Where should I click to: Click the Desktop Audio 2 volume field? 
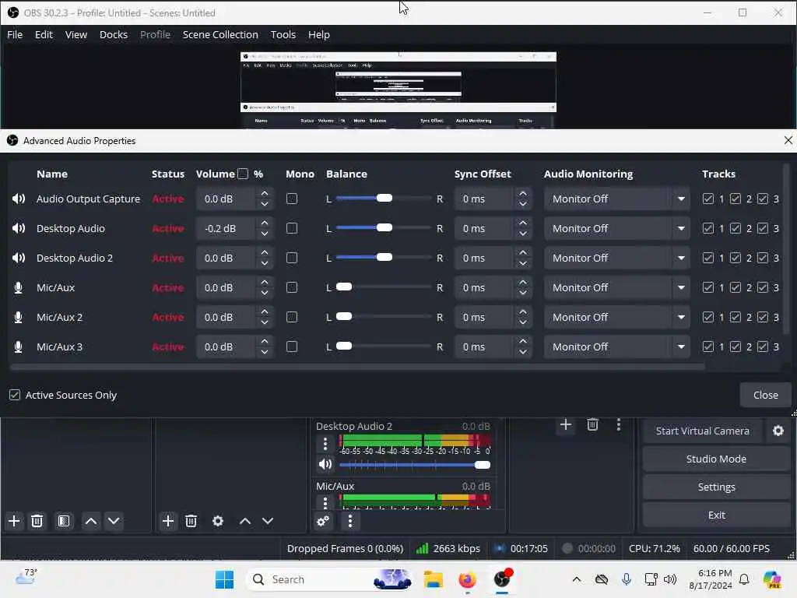tap(225, 258)
